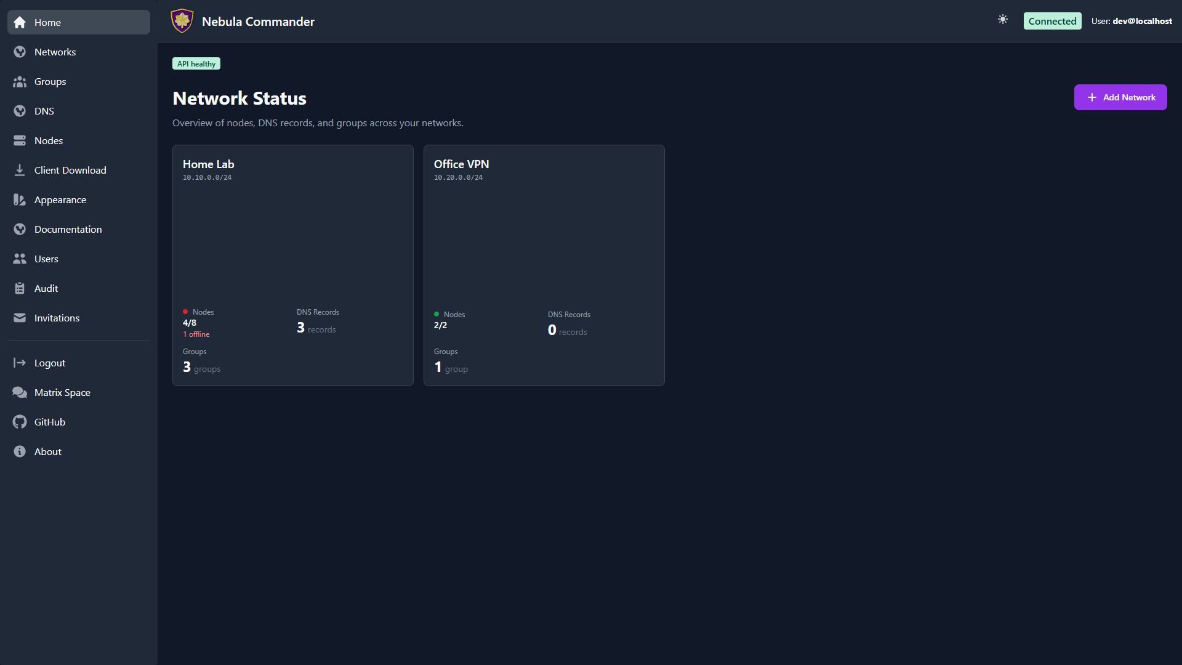Open the Documentation label
Screen dimensions: 1182x665
pyautogui.click(x=68, y=229)
